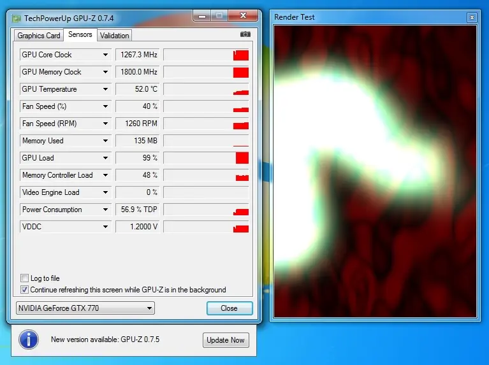The image size is (489, 365).
Task: Click the 1.2000 V VDDC value
Action: coord(138,227)
